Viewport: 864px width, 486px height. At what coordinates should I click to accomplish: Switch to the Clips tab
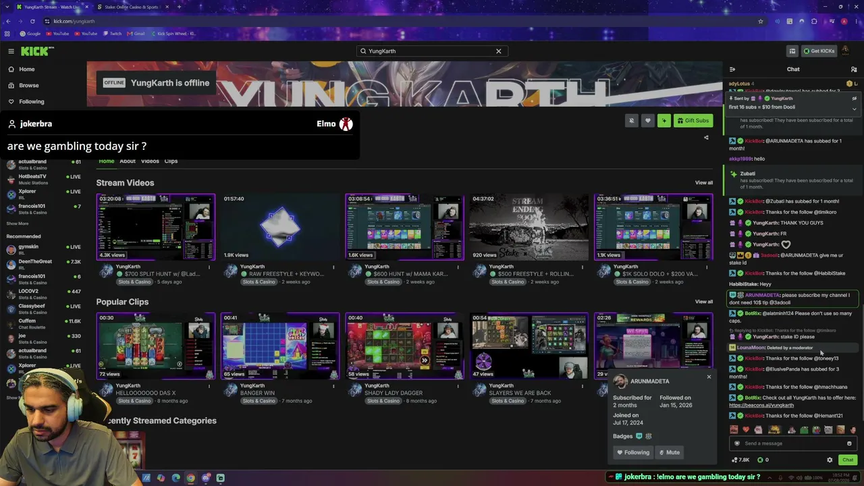pyautogui.click(x=171, y=161)
